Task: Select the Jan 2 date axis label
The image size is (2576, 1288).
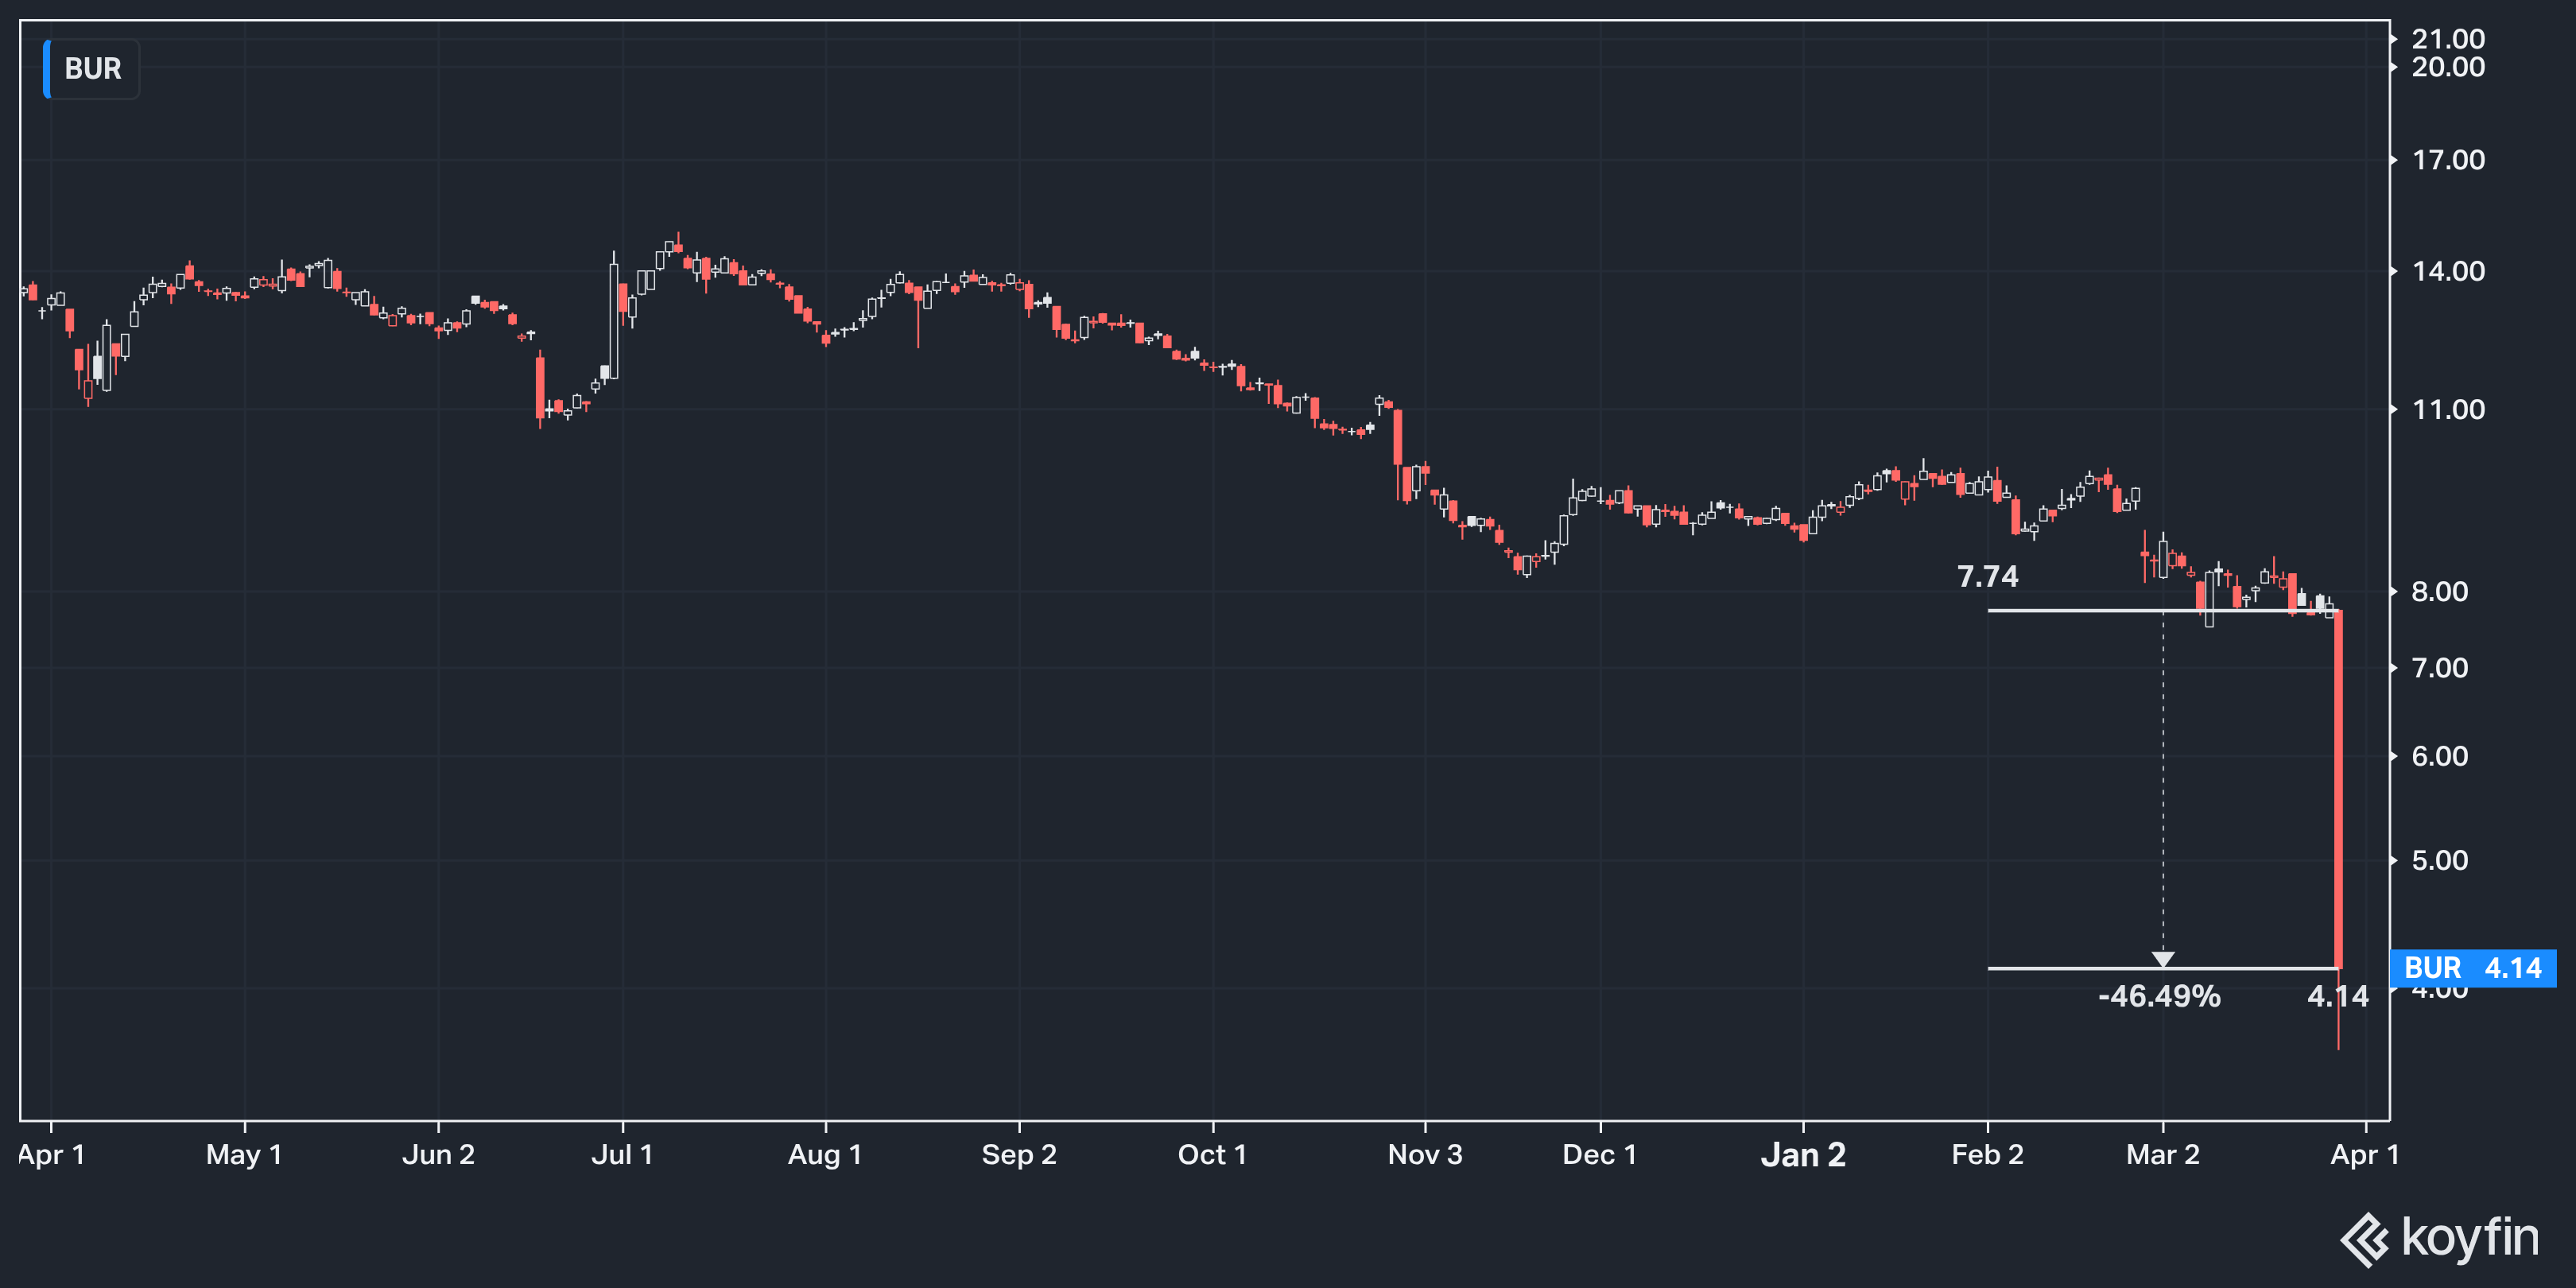Action: [1803, 1155]
